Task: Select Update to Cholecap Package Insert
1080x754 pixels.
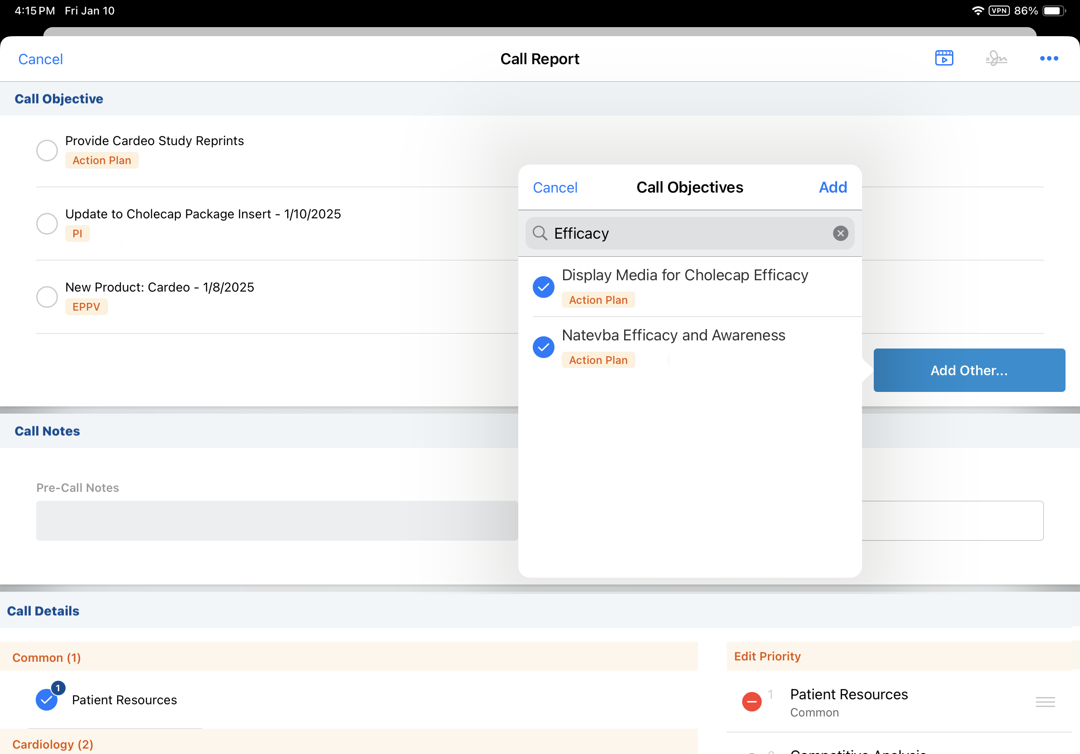Action: point(47,224)
